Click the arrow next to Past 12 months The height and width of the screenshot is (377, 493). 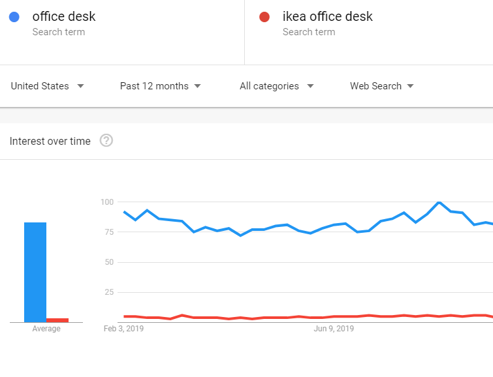pos(197,86)
